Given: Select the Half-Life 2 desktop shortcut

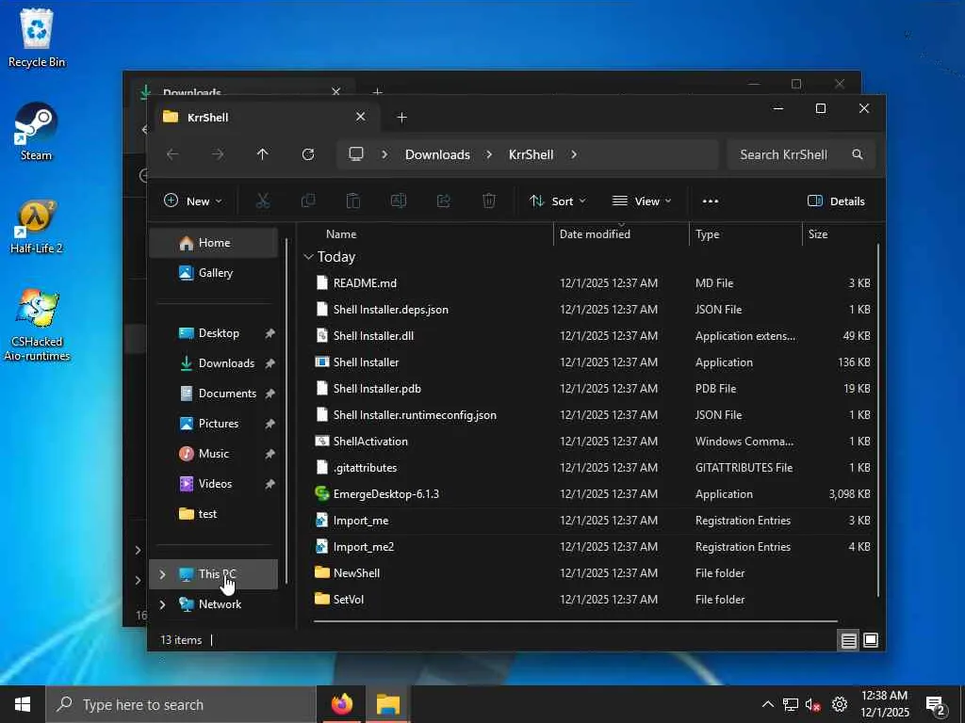Looking at the screenshot, I should [x=37, y=226].
